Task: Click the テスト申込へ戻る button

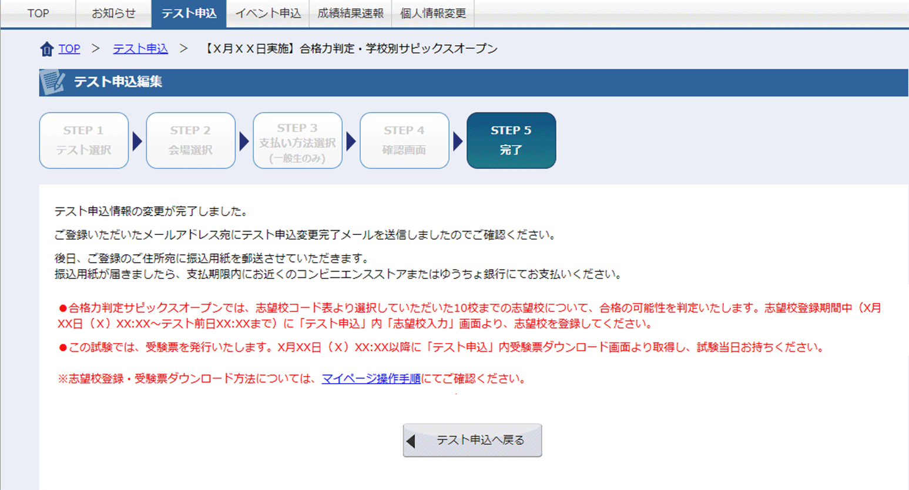Action: pyautogui.click(x=472, y=440)
